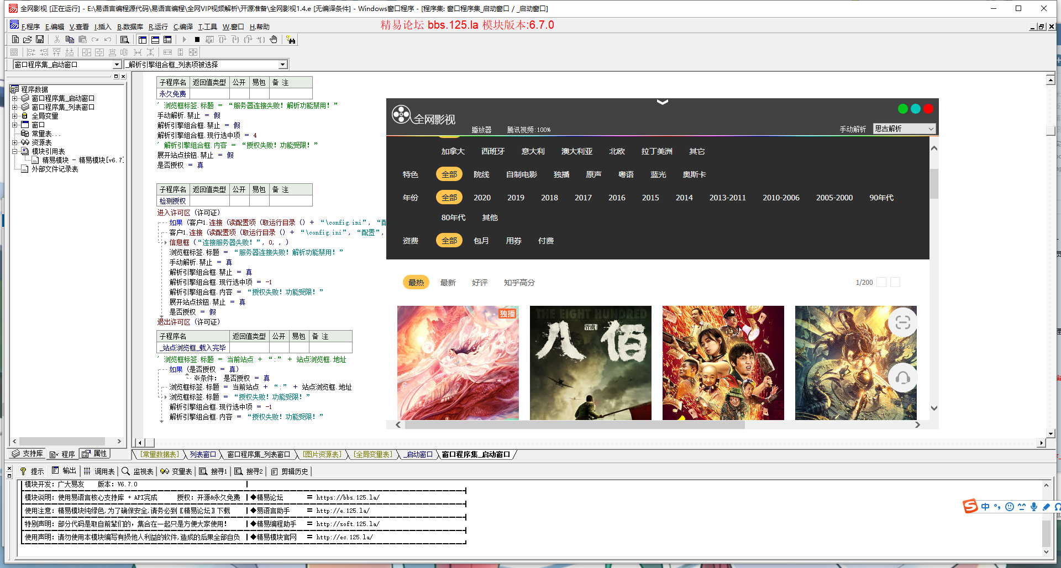The image size is (1061, 568).
Task: Toggle the left work panel view button
Action: pos(143,40)
